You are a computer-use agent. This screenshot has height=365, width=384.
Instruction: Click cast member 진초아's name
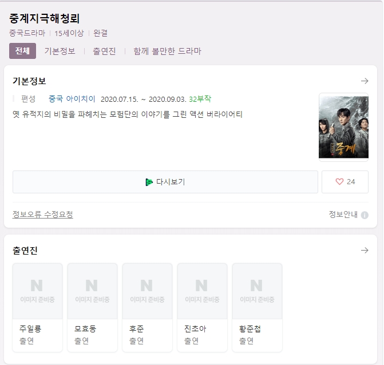coord(195,329)
